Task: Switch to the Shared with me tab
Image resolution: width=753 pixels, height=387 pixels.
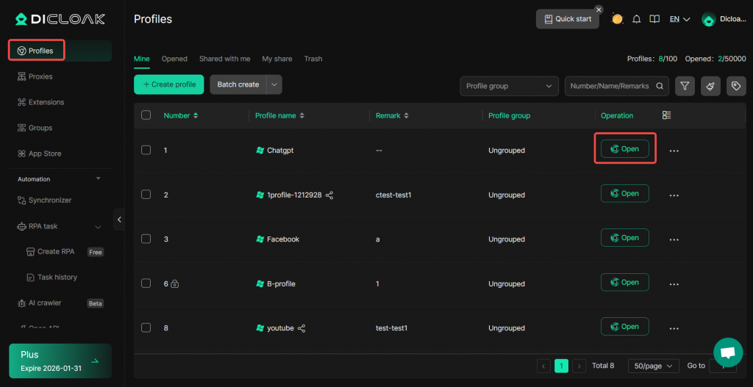Action: [224, 59]
